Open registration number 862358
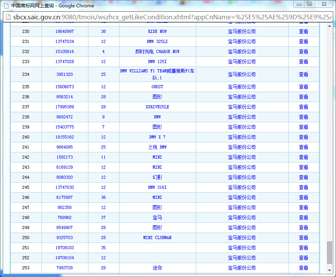Viewport: 336px width, 277px height. point(64,207)
